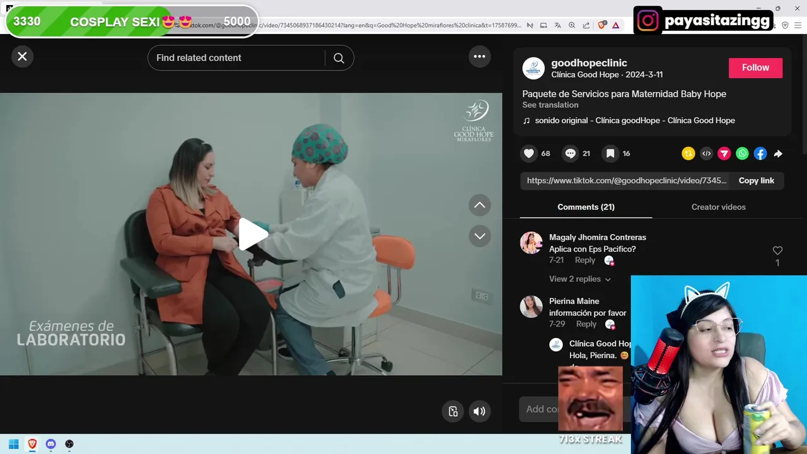
Task: Open Windows Start menu
Action: point(13,444)
